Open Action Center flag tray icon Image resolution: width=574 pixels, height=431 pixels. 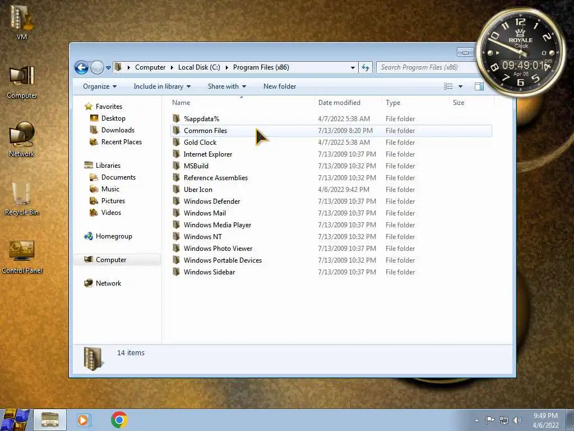coord(490,420)
